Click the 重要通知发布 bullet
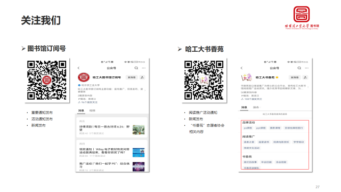This screenshot has height=192, width=341. (x=42, y=113)
